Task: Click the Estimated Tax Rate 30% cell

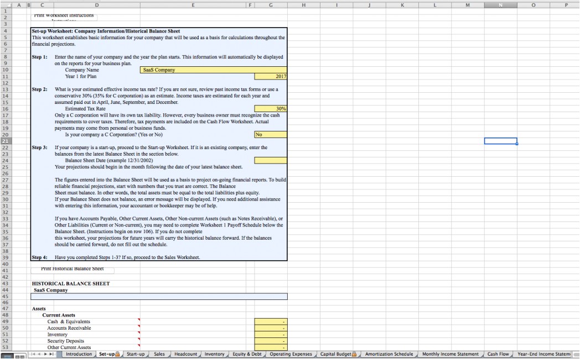Action: point(271,109)
